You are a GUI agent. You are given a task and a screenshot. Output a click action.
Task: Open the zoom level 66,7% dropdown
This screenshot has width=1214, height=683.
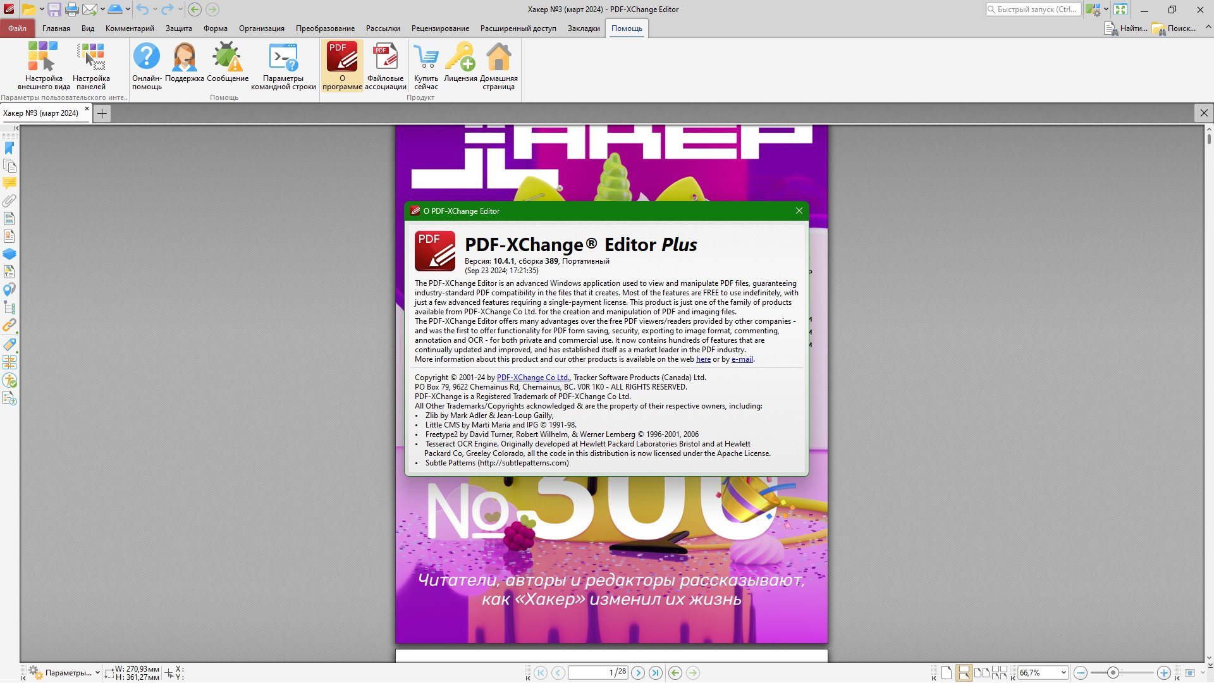pyautogui.click(x=1064, y=673)
